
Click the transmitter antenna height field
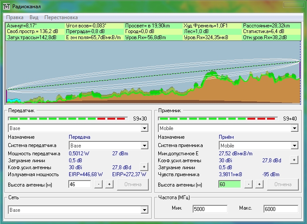click(80, 184)
